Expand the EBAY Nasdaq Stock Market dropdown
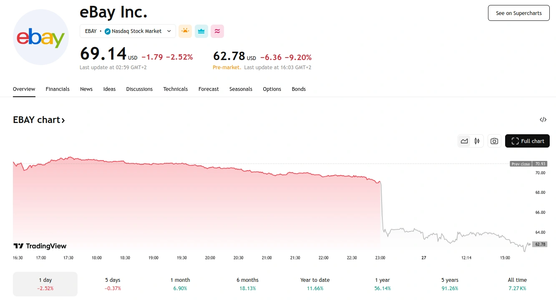 (128, 31)
